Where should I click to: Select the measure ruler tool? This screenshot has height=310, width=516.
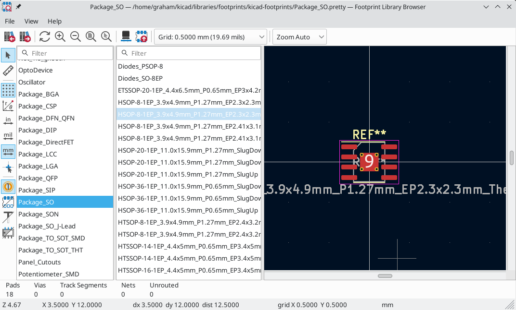(8, 71)
